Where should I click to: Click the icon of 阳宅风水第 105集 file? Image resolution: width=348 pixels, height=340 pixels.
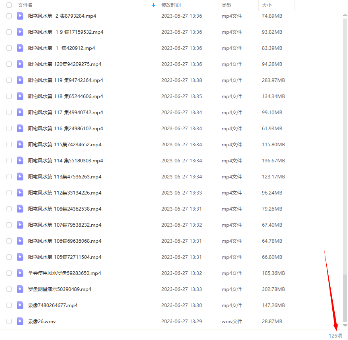[x=20, y=257]
